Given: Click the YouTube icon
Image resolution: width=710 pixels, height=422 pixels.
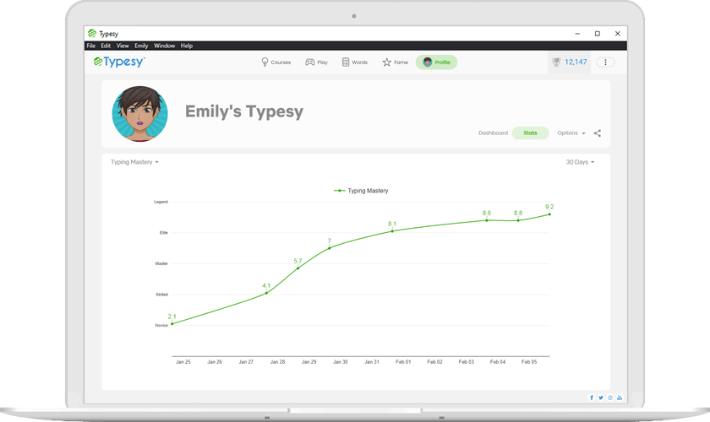Looking at the screenshot, I should tap(620, 398).
